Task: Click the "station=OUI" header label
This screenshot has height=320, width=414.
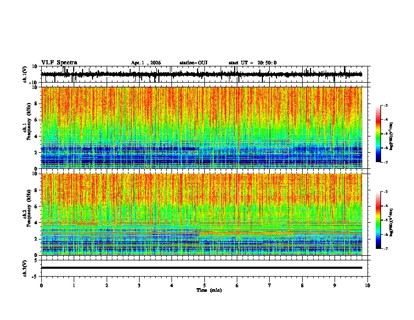Action: [x=193, y=63]
